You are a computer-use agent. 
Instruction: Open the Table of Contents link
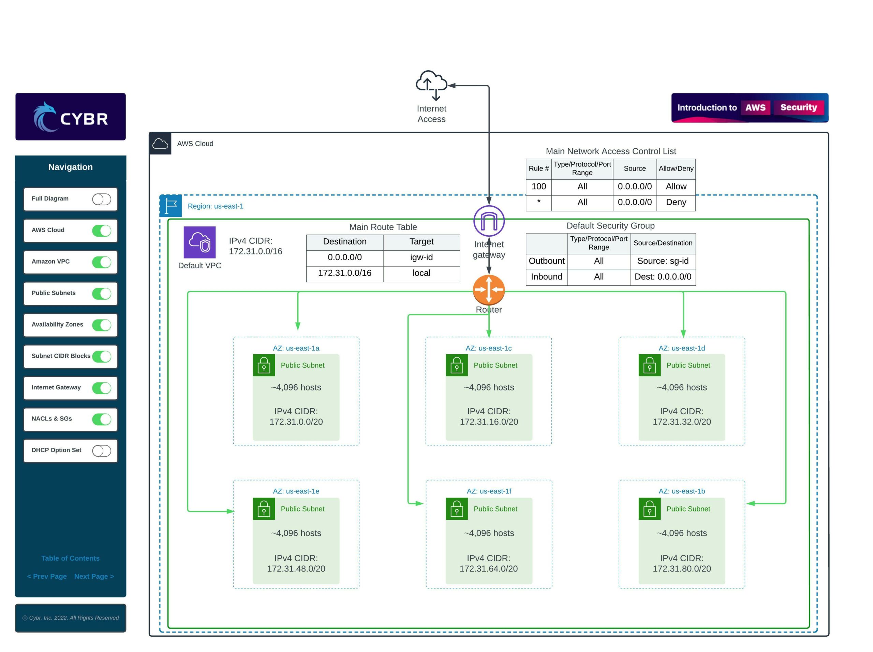pos(70,558)
